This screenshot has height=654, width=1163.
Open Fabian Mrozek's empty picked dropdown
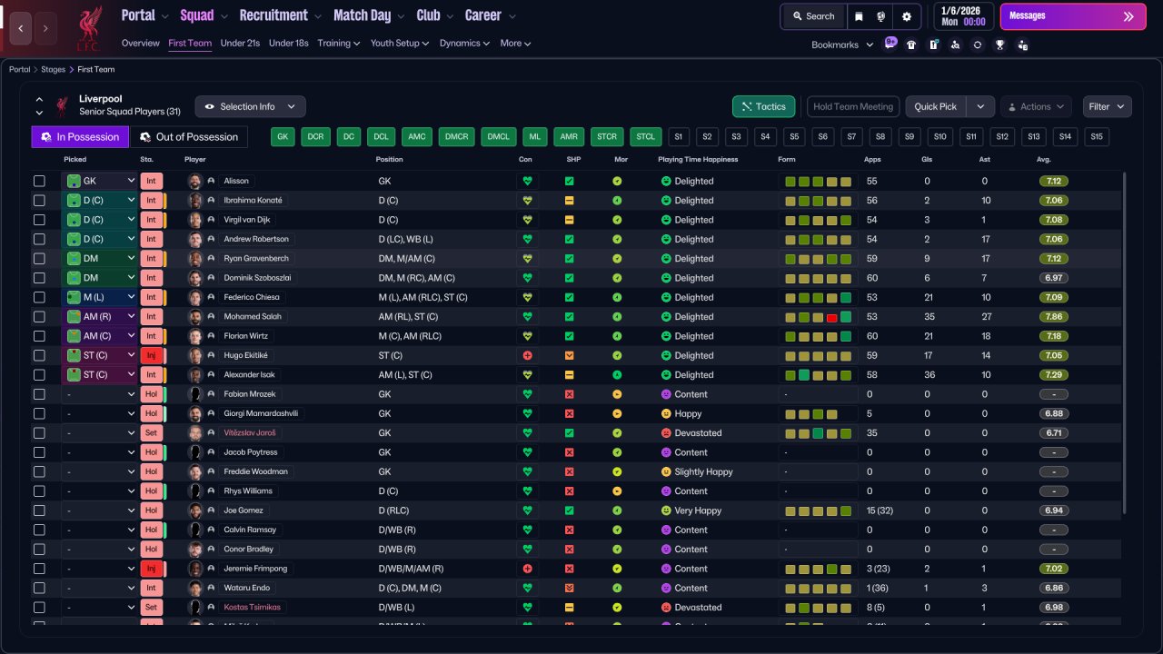(x=100, y=394)
